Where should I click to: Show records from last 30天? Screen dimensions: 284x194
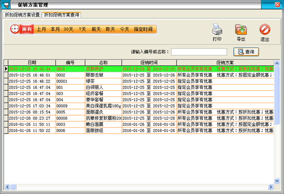tap(69, 29)
